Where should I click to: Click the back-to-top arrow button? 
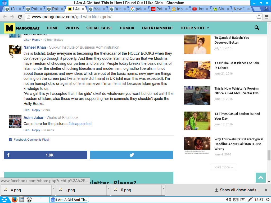[x=261, y=177]
